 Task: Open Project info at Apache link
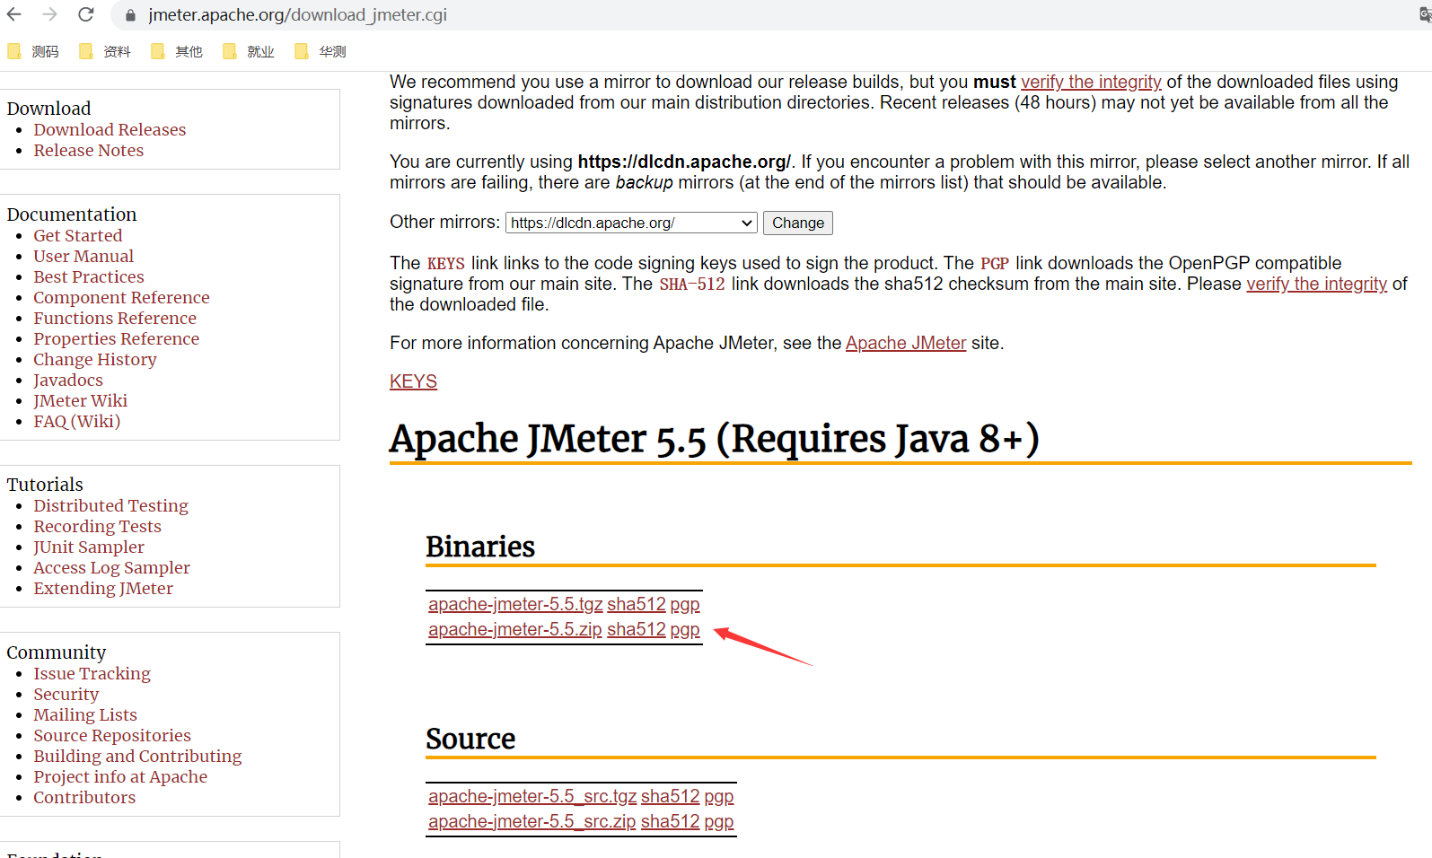coord(120,776)
